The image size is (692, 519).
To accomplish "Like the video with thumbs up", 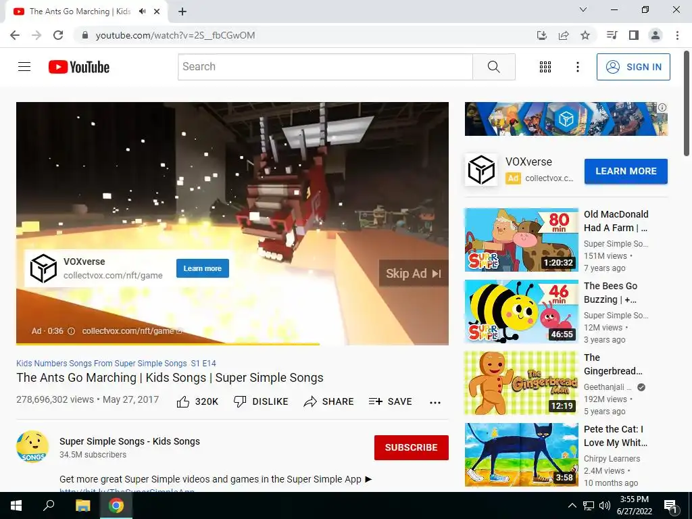I will (197, 401).
